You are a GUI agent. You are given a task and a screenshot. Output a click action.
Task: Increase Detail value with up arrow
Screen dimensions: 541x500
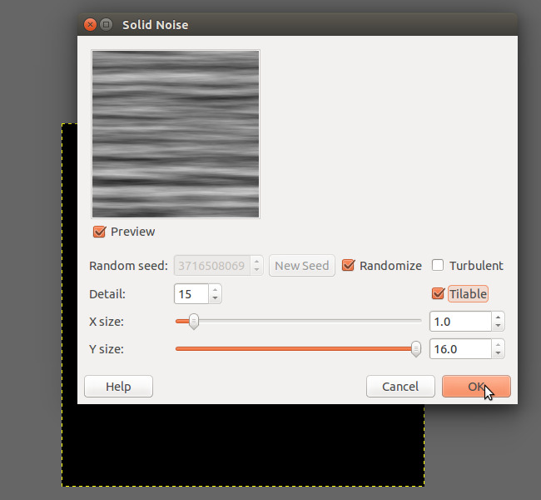pos(215,289)
